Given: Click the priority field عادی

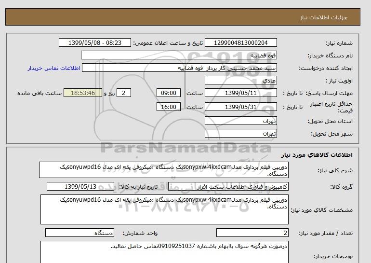Looking at the screenshot, I should [x=240, y=80].
